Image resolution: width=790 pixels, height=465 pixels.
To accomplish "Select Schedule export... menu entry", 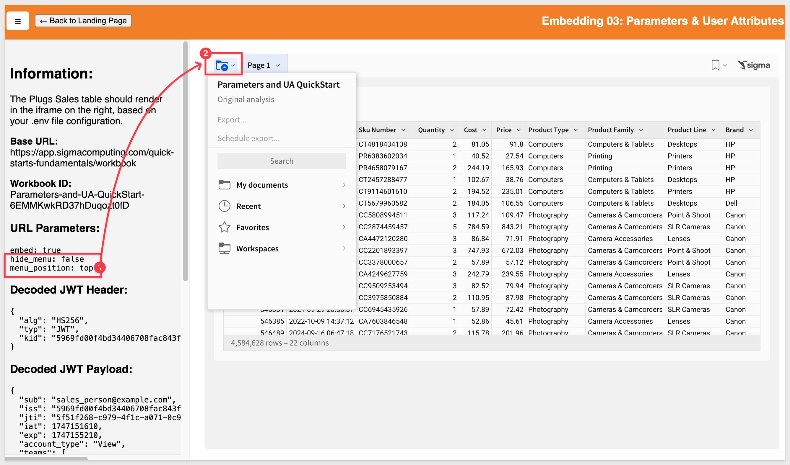I will tap(248, 138).
